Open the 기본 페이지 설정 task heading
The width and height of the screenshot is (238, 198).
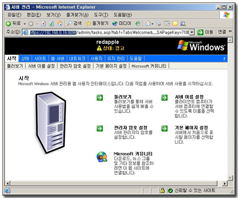click(x=191, y=128)
